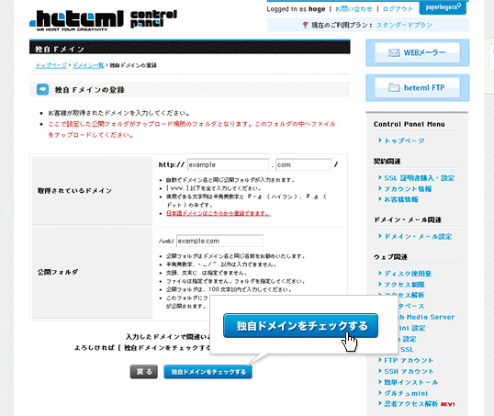Open the スタンダードプラン plan link
Screen dimensions: 494x416
405,25
